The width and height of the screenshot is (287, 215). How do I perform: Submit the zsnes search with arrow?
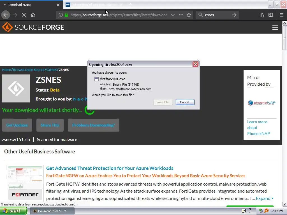click(x=234, y=15)
